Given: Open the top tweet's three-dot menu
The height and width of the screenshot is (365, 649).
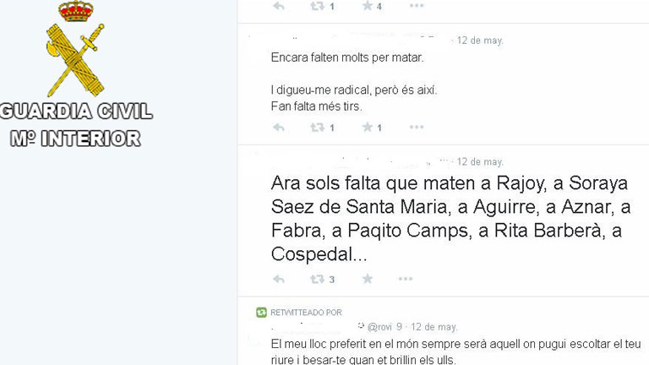Looking at the screenshot, I should click(417, 5).
